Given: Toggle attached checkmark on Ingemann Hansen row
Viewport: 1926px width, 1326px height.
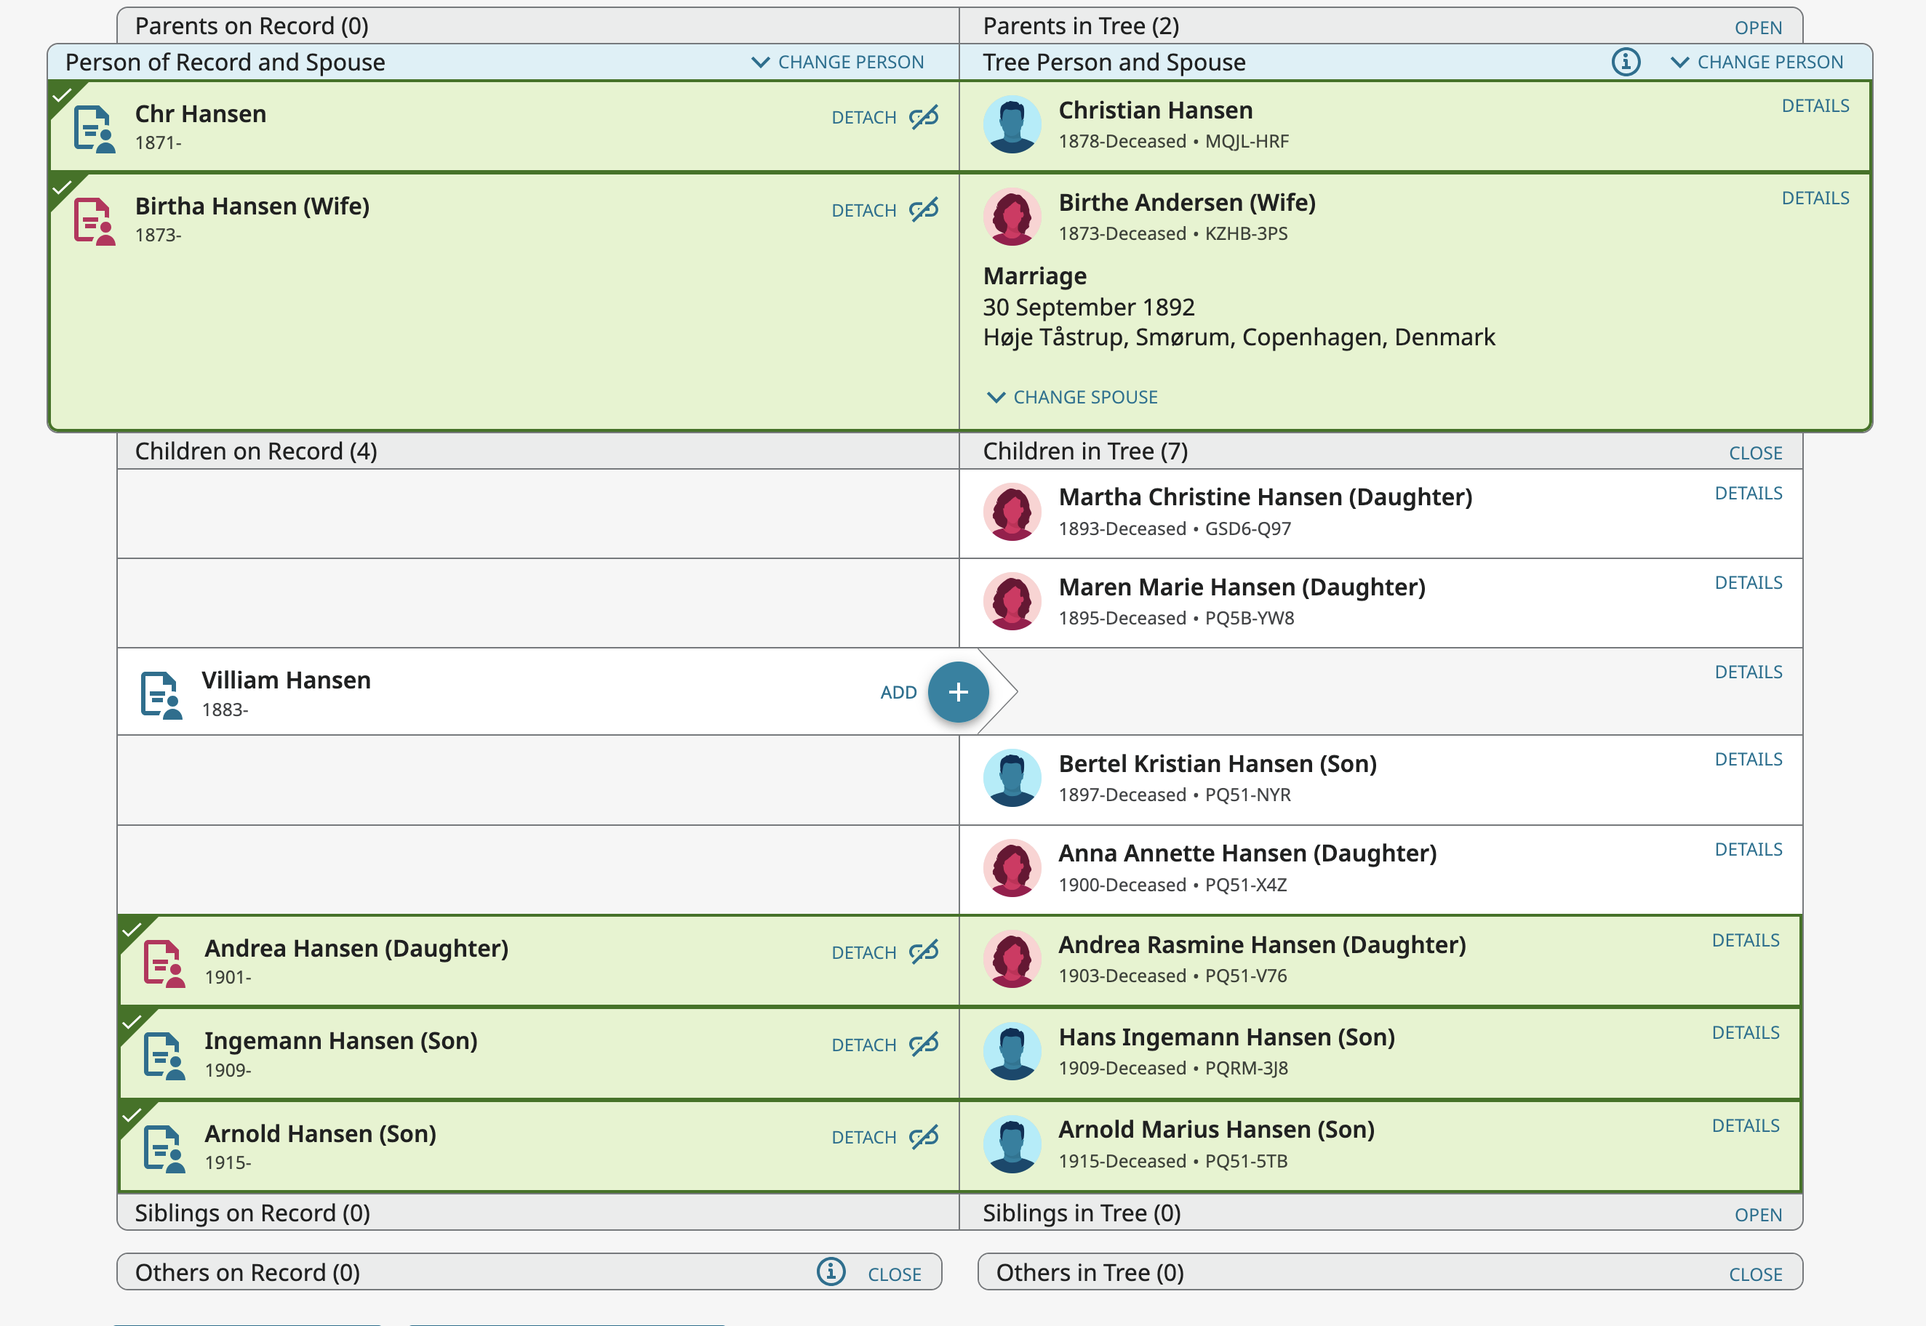Looking at the screenshot, I should (x=132, y=1021).
